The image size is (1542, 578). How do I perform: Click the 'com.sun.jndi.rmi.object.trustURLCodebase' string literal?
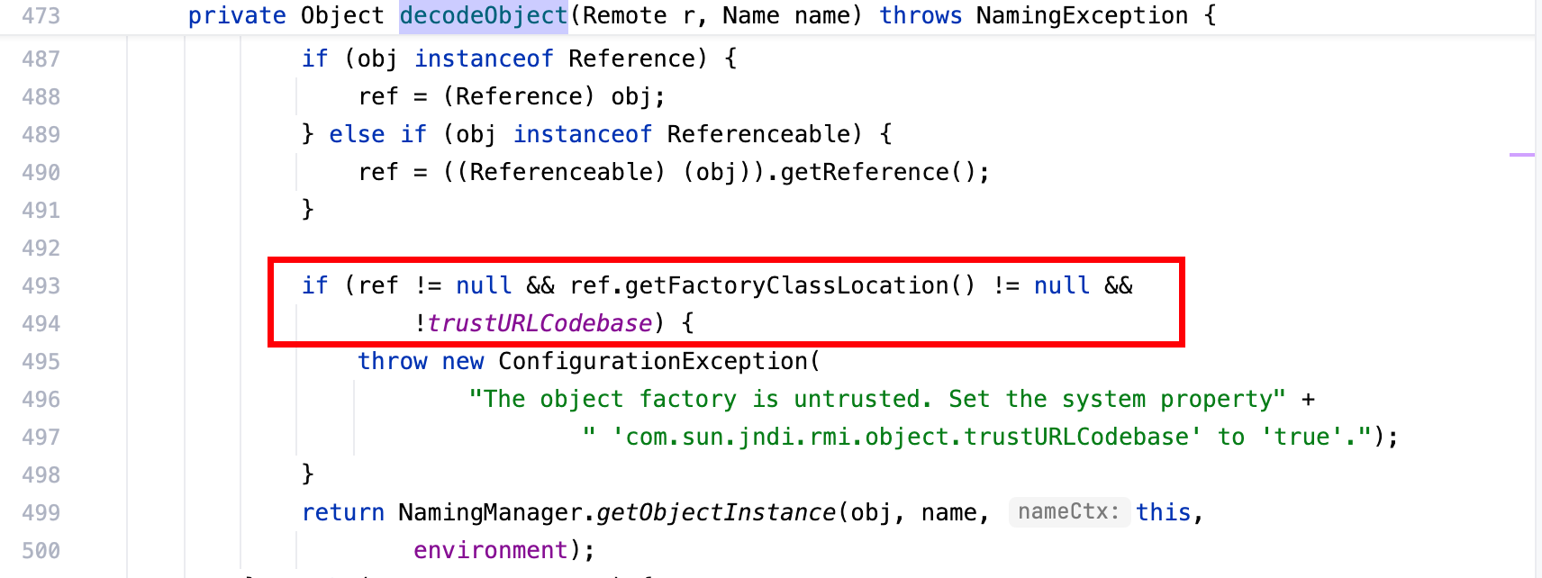[x=906, y=437]
